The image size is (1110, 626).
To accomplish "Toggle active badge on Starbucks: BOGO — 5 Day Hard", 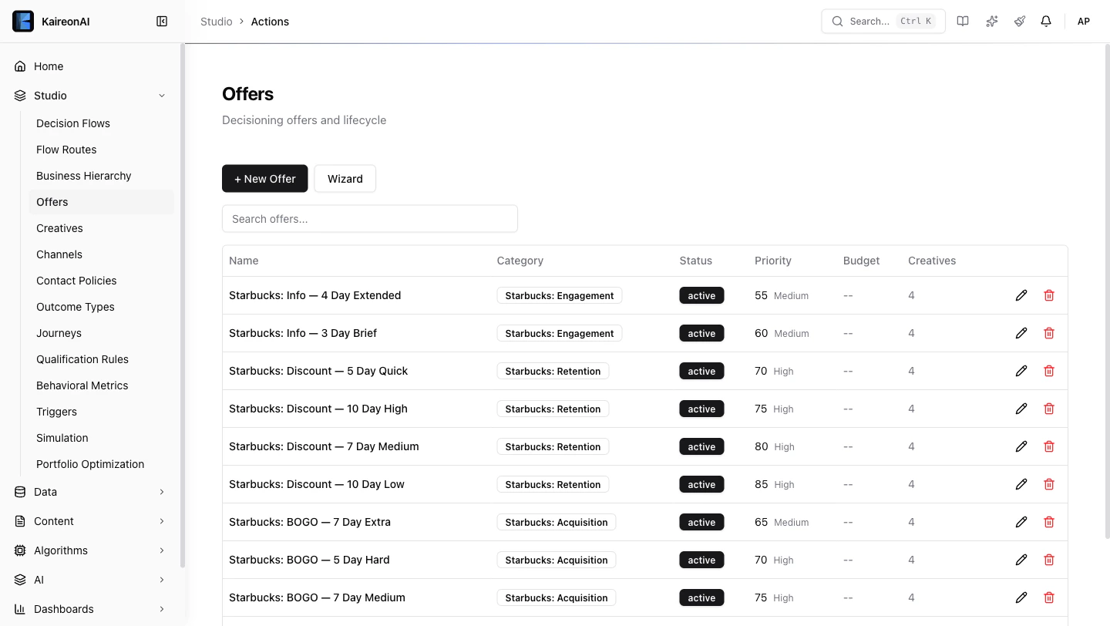I will pyautogui.click(x=701, y=560).
